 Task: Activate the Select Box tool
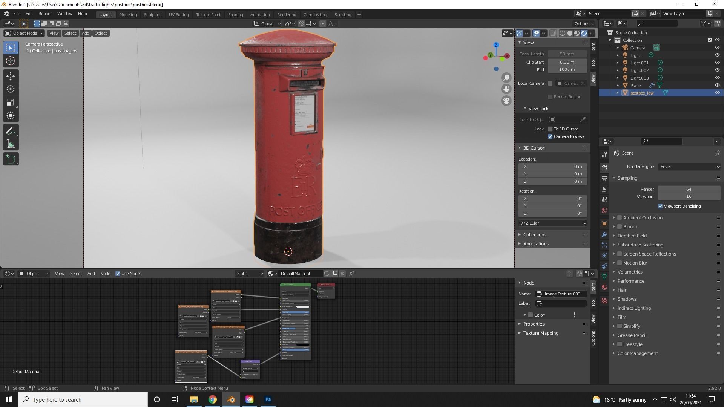click(x=11, y=48)
